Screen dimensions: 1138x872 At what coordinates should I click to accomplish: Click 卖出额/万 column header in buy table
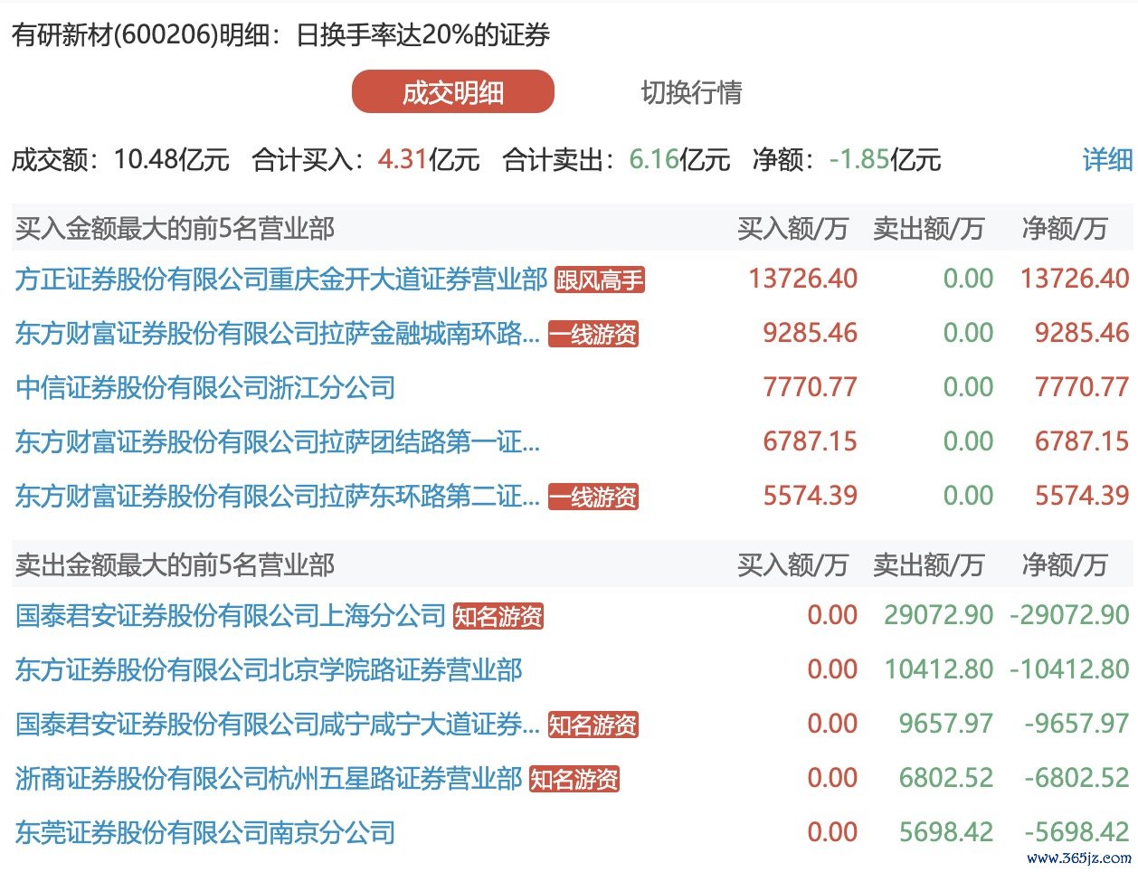click(x=928, y=229)
